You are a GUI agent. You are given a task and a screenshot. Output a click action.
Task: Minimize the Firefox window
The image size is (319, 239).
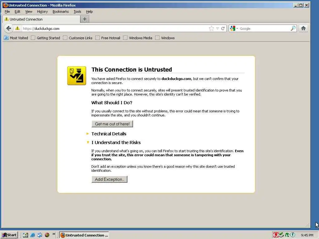tap(296, 5)
